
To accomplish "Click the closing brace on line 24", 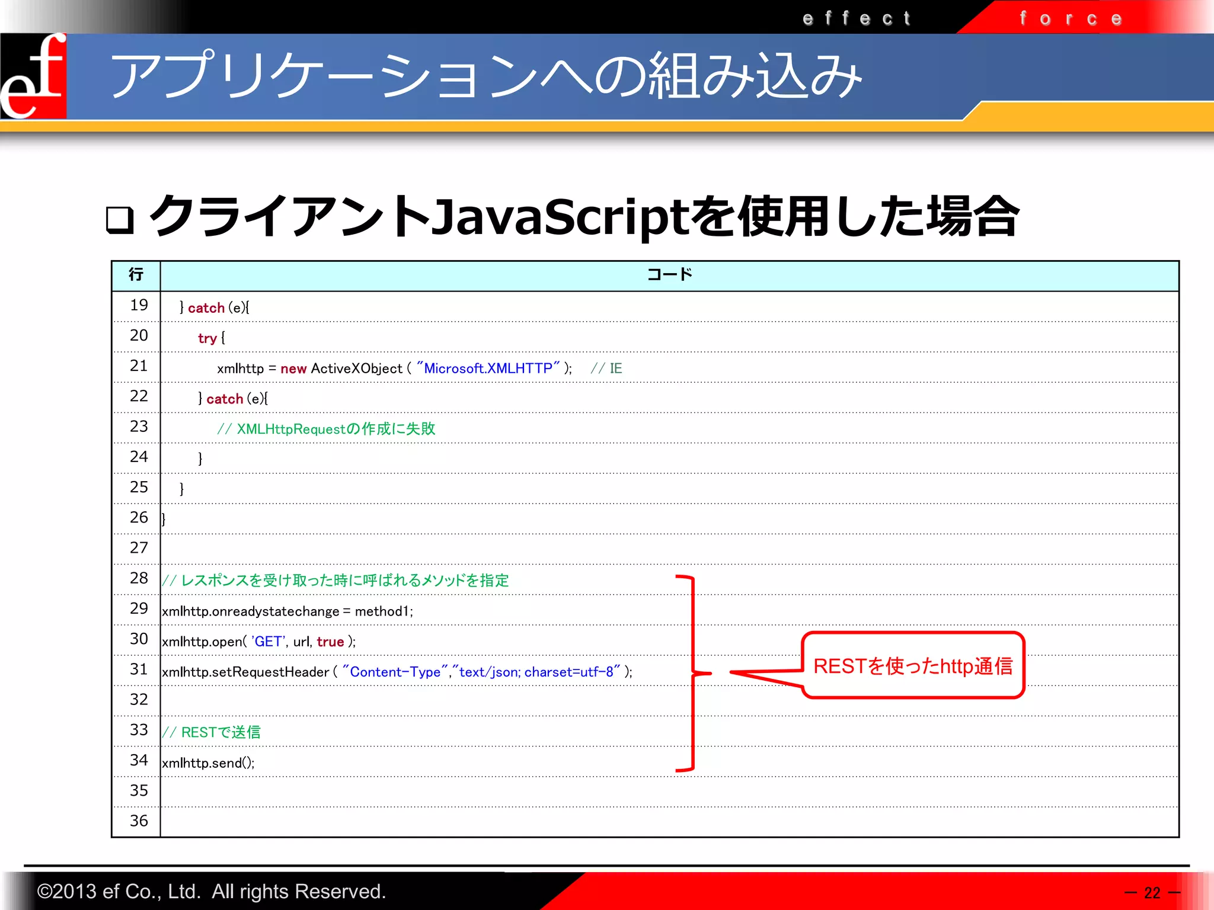I will (x=200, y=459).
